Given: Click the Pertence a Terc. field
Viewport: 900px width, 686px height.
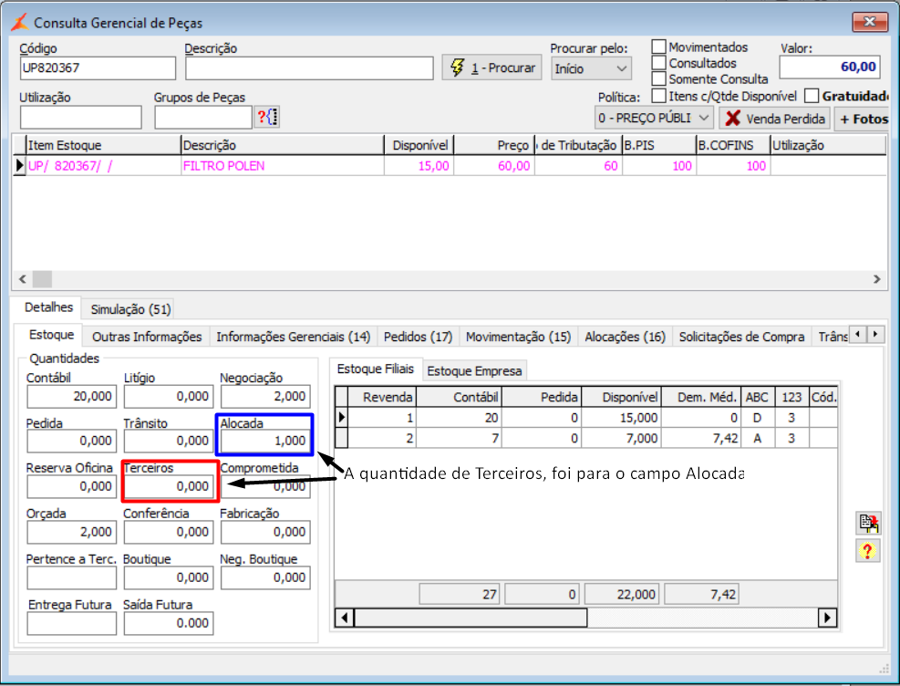Looking at the screenshot, I should coord(72,577).
